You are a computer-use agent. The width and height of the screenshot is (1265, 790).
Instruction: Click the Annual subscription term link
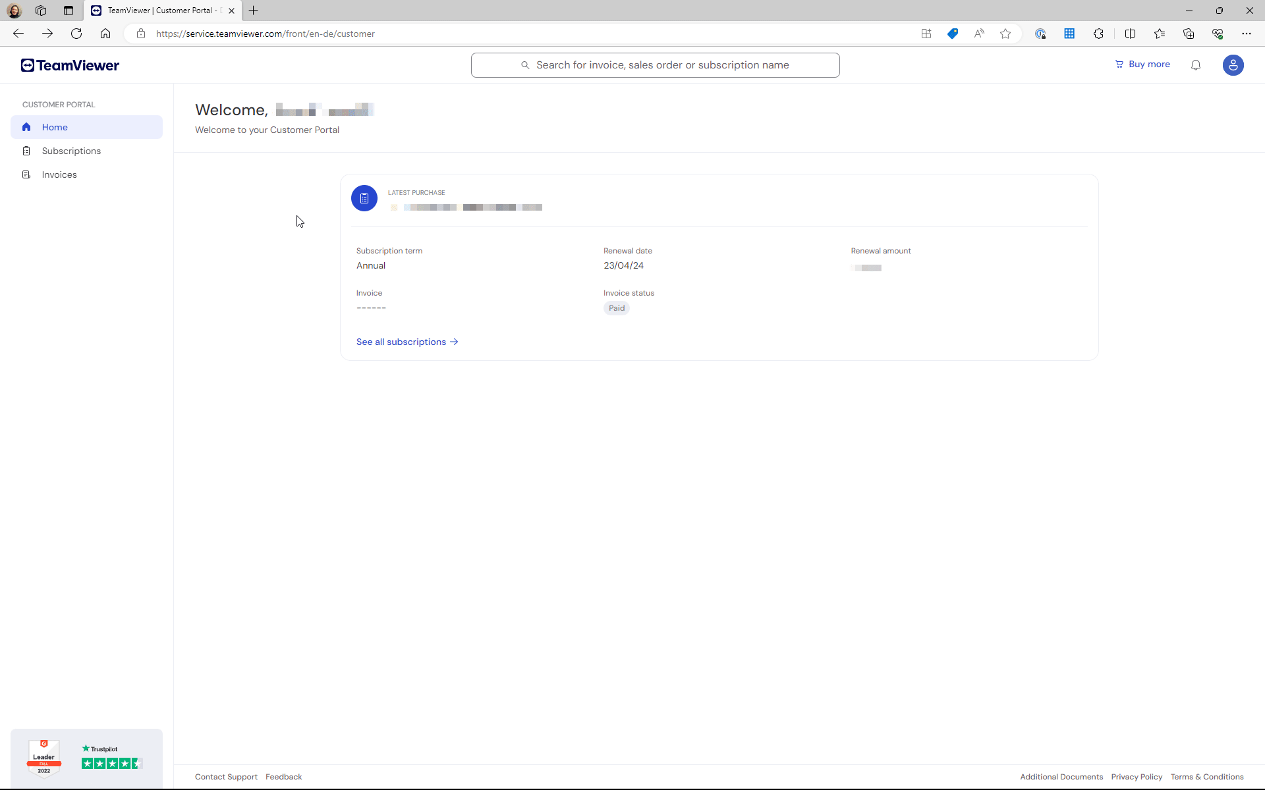point(371,265)
